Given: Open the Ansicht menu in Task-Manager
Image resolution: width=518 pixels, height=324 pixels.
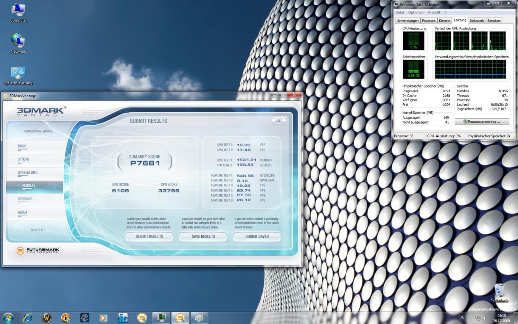Looking at the screenshot, I should click(x=434, y=12).
